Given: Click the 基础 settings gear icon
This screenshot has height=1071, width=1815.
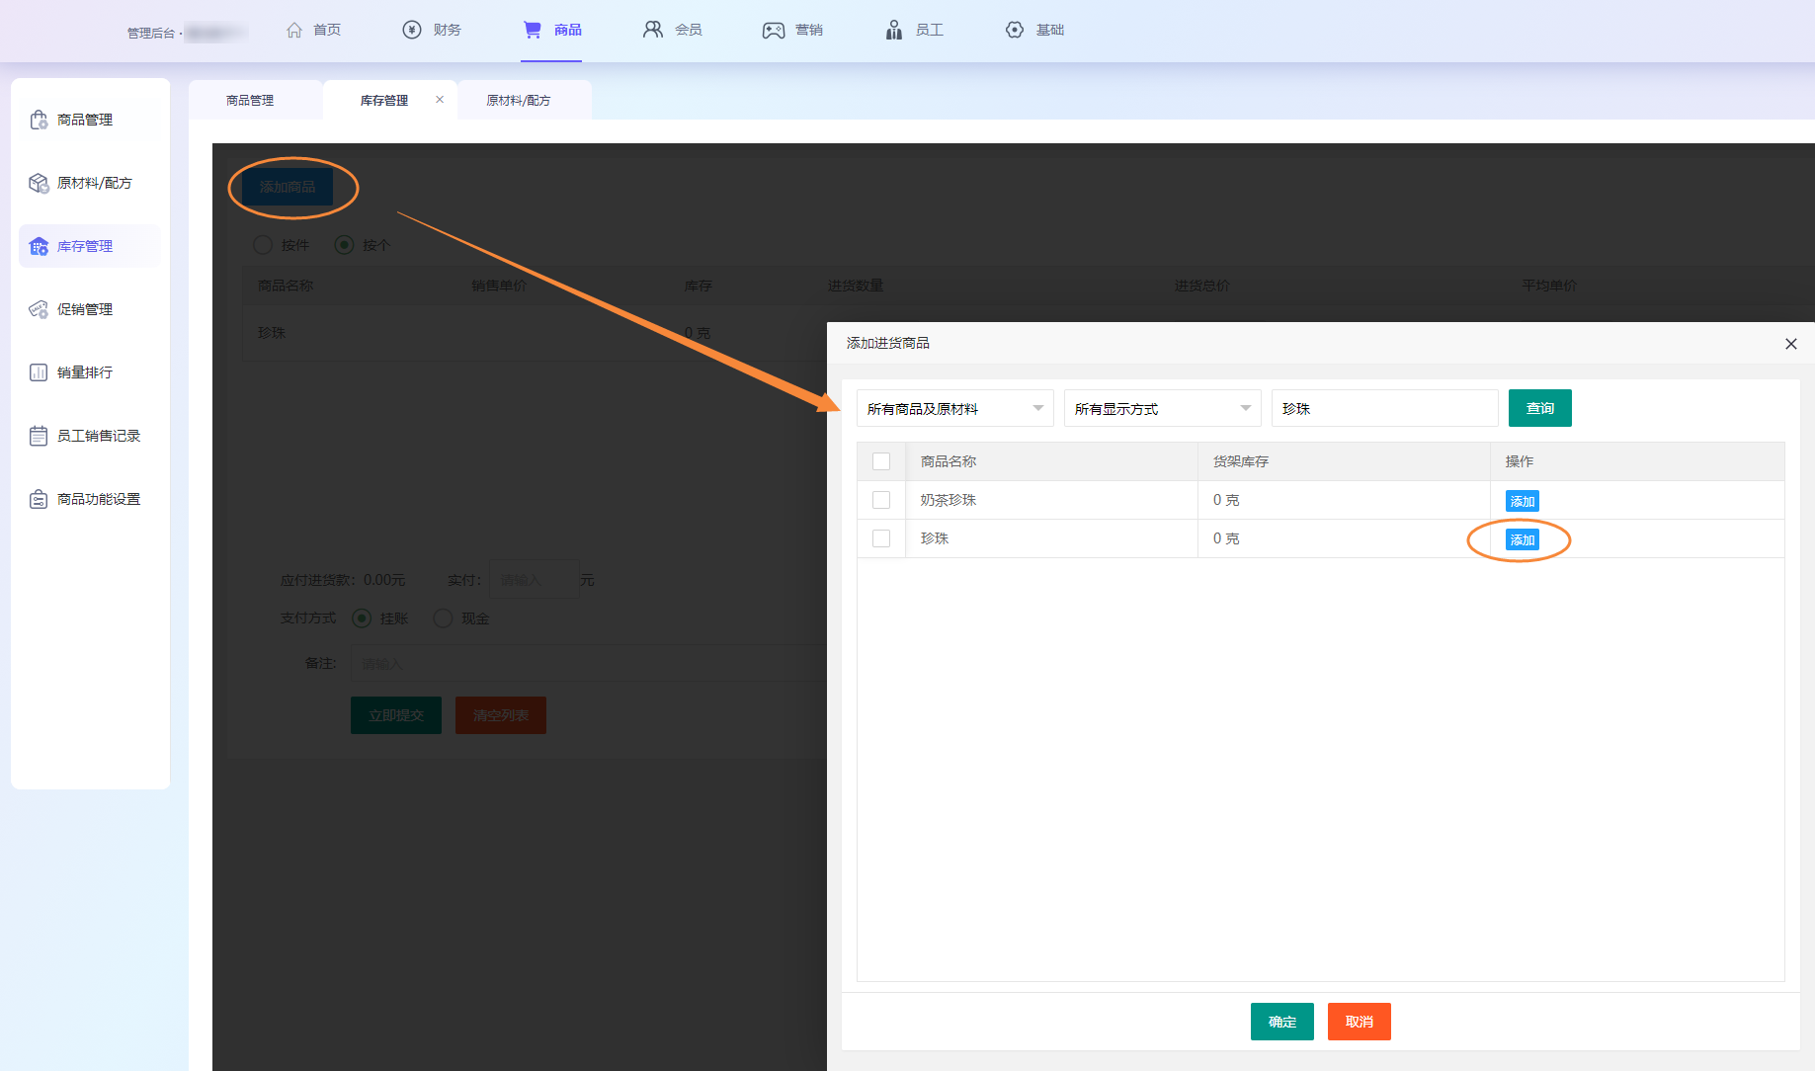Looking at the screenshot, I should pos(1015,30).
